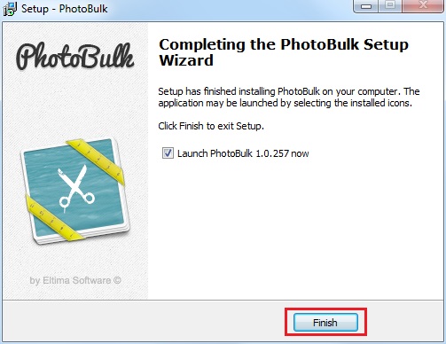446x344 pixels.
Task: Click the greyed-out maximize button
Action: [390, 6]
